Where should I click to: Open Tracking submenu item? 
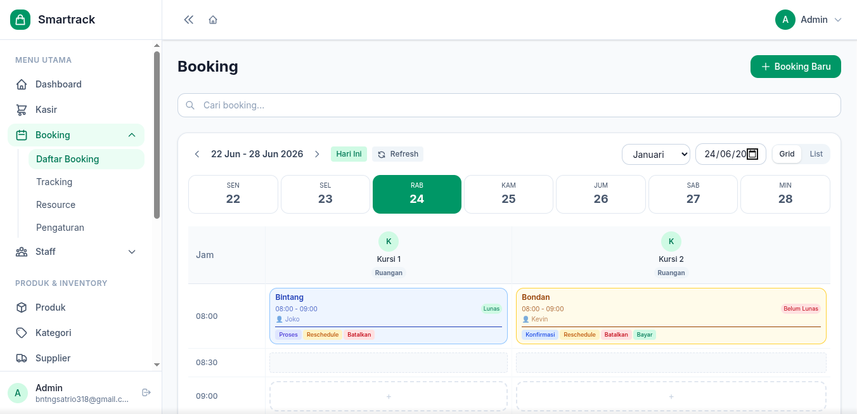86,182
